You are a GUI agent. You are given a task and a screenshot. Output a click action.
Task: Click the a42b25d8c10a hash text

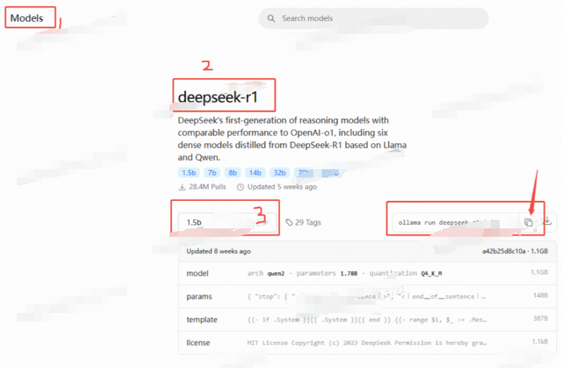504,251
